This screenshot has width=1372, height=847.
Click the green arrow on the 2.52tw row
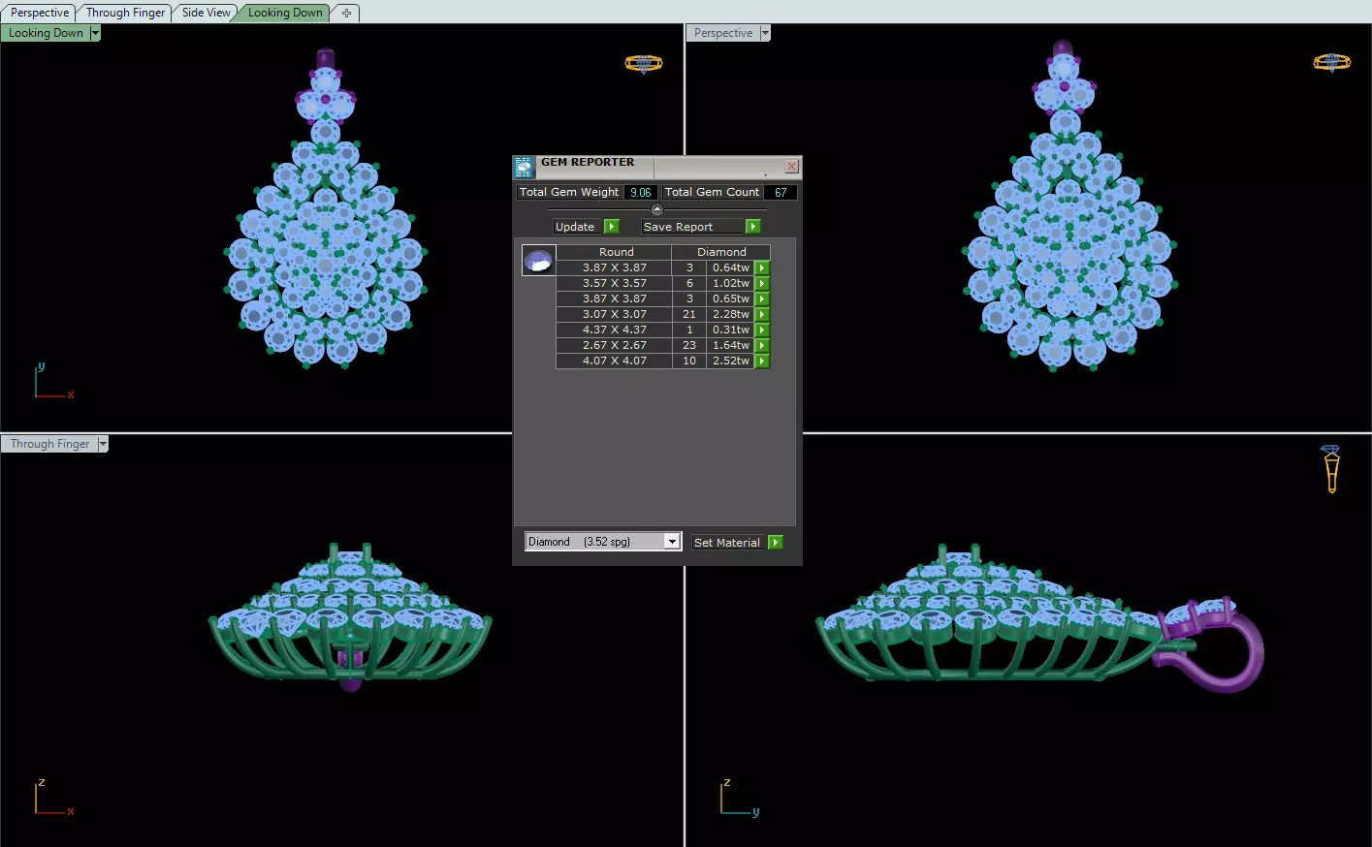pyautogui.click(x=762, y=361)
